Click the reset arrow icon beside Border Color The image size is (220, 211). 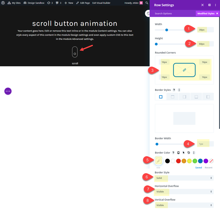(188, 153)
